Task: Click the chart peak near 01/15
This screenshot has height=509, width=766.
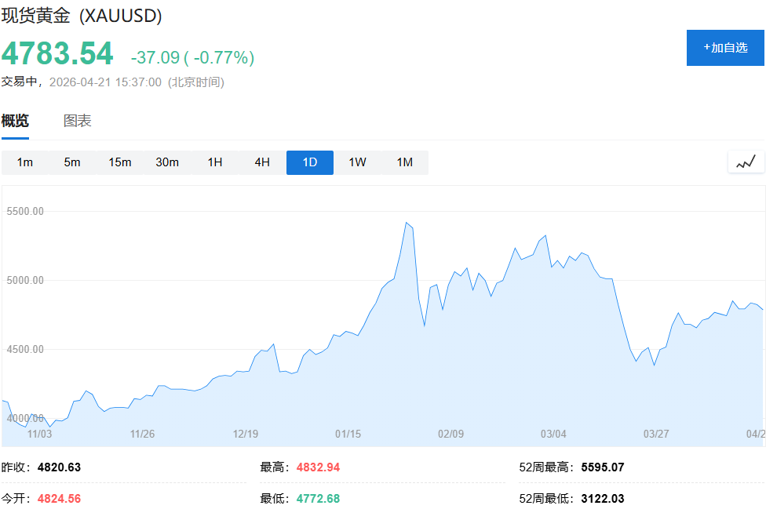Action: click(x=407, y=224)
